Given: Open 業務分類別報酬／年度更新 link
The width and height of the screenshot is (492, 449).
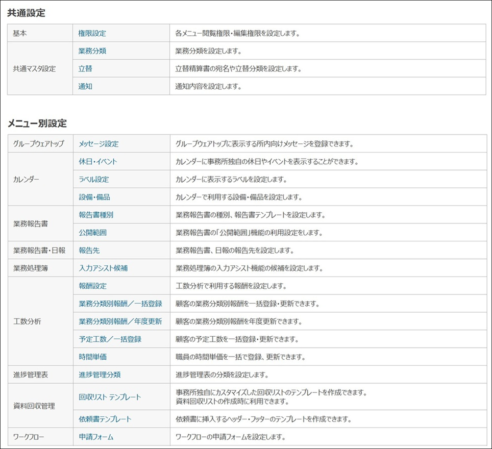Looking at the screenshot, I should (x=120, y=321).
